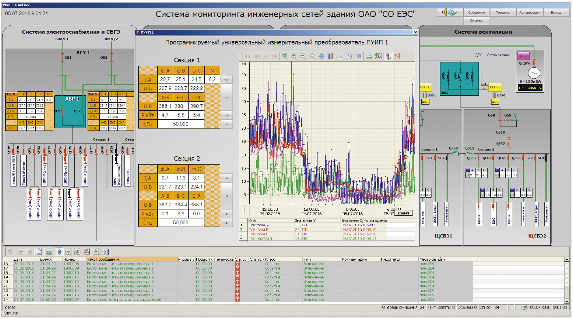The width and height of the screenshot is (573, 319).
Task: Click the Система вентиляции tab header
Action: click(483, 32)
